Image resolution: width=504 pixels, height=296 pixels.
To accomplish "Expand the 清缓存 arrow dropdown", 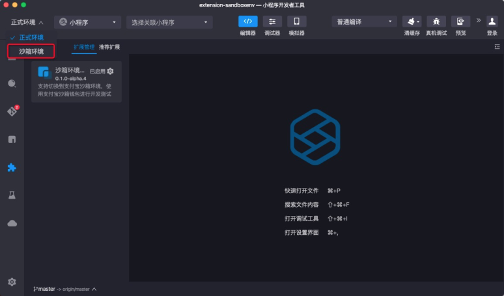I will coord(418,21).
